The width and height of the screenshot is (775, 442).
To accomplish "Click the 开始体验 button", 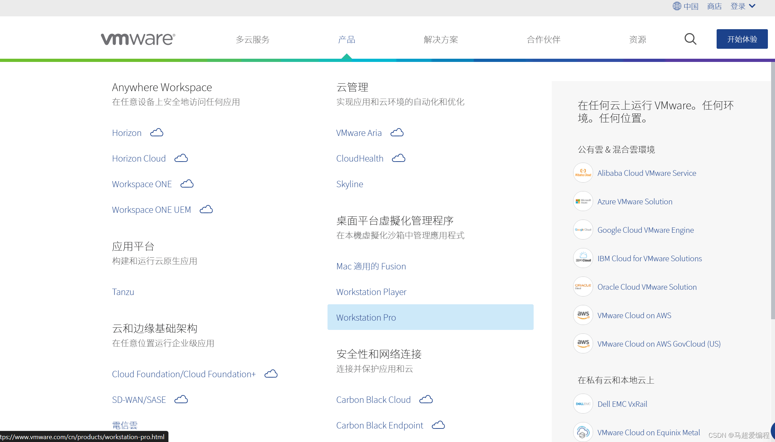I will [742, 39].
